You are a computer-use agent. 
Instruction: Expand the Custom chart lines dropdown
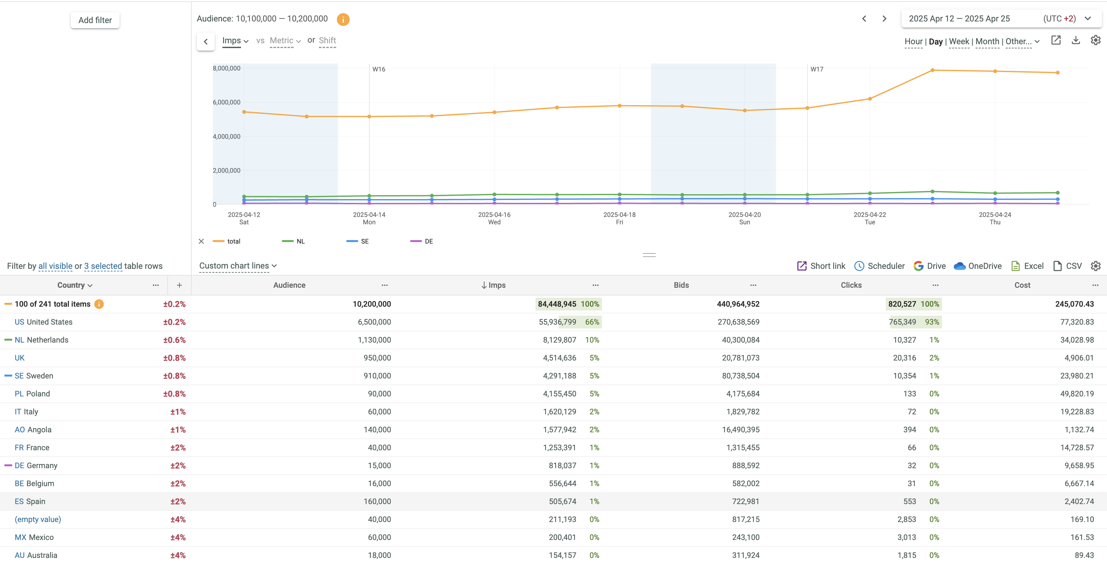(237, 266)
